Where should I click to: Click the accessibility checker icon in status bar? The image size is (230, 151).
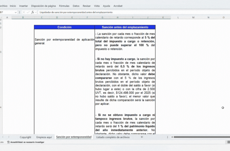tap(9, 142)
